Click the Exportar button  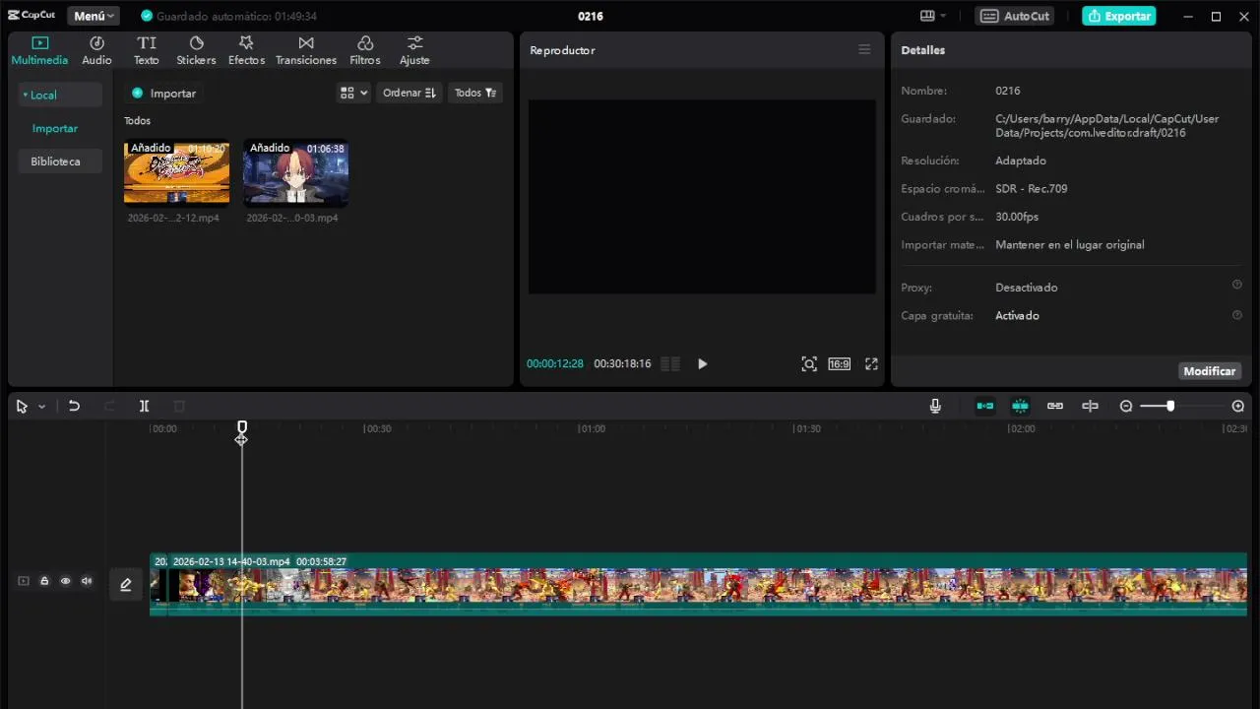tap(1119, 16)
